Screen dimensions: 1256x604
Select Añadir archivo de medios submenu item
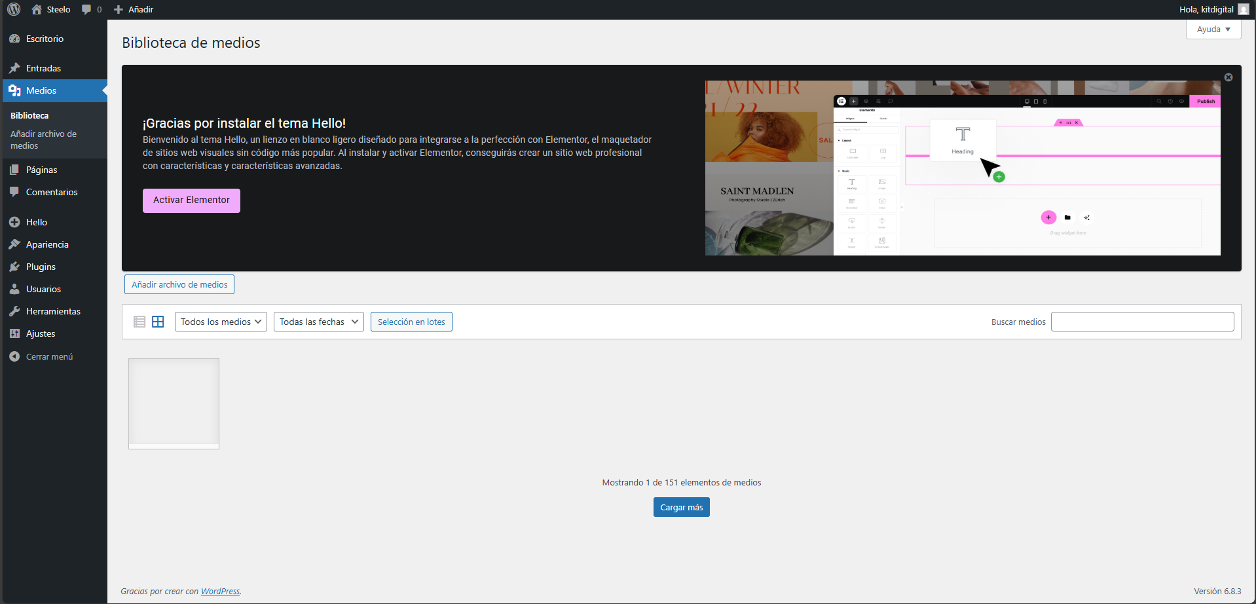tap(43, 140)
